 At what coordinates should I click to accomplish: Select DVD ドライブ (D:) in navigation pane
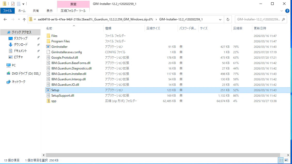click(x=26, y=73)
